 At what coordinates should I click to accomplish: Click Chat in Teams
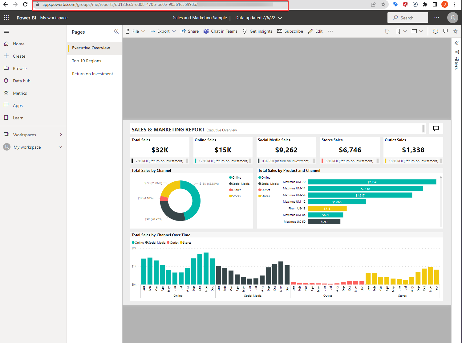[221, 31]
